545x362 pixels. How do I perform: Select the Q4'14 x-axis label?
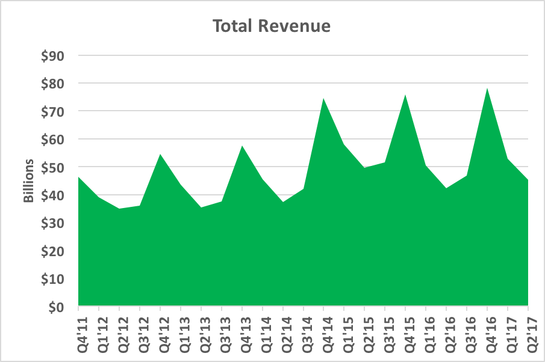click(324, 328)
